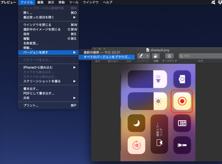Image resolution: width=222 pixels, height=164 pixels.
Task: Click the calculator tile in image
Action: click(x=182, y=123)
